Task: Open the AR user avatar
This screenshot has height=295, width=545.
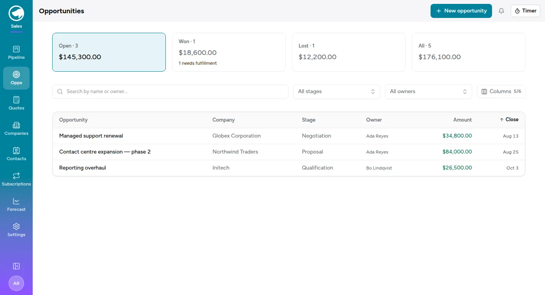Action: (x=16, y=283)
